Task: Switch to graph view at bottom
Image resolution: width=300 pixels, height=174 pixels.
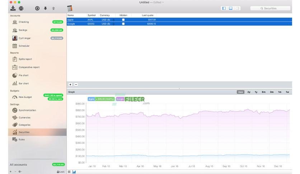Action: [74, 172]
